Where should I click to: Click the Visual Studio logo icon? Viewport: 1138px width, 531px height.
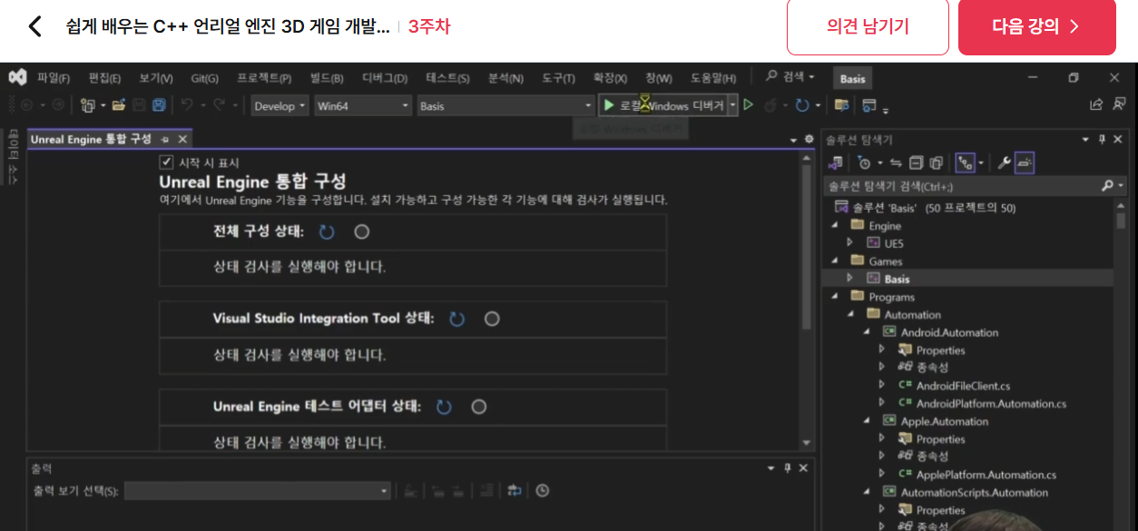[x=17, y=78]
